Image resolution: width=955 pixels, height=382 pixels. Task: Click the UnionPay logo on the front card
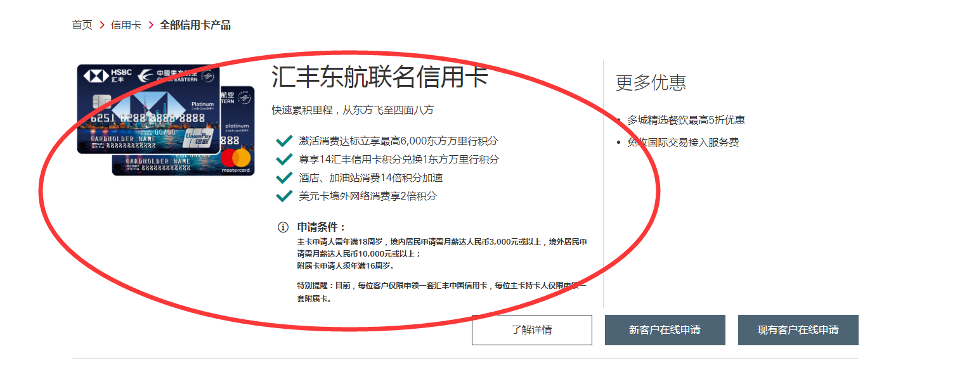199,139
